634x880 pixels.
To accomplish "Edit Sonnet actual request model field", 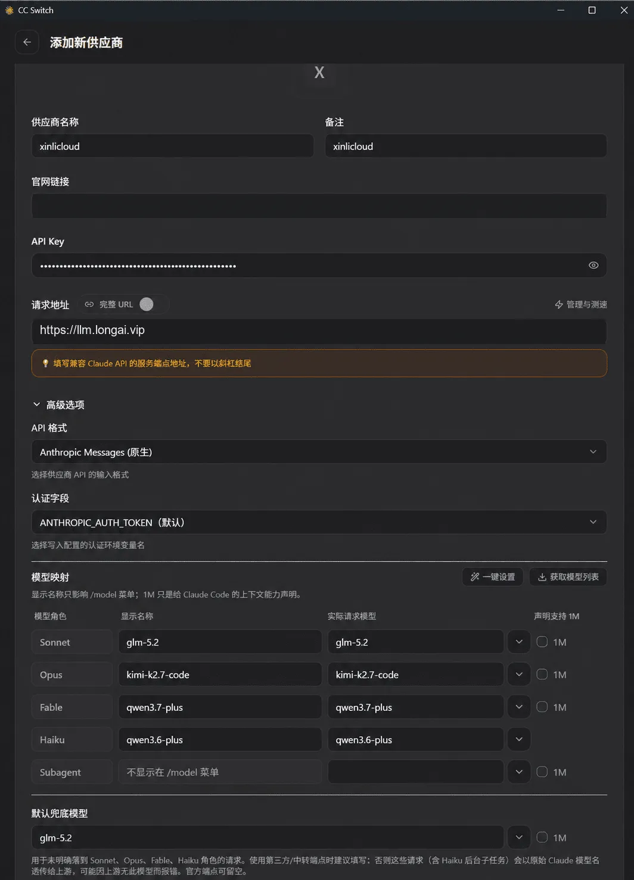I will coord(415,642).
